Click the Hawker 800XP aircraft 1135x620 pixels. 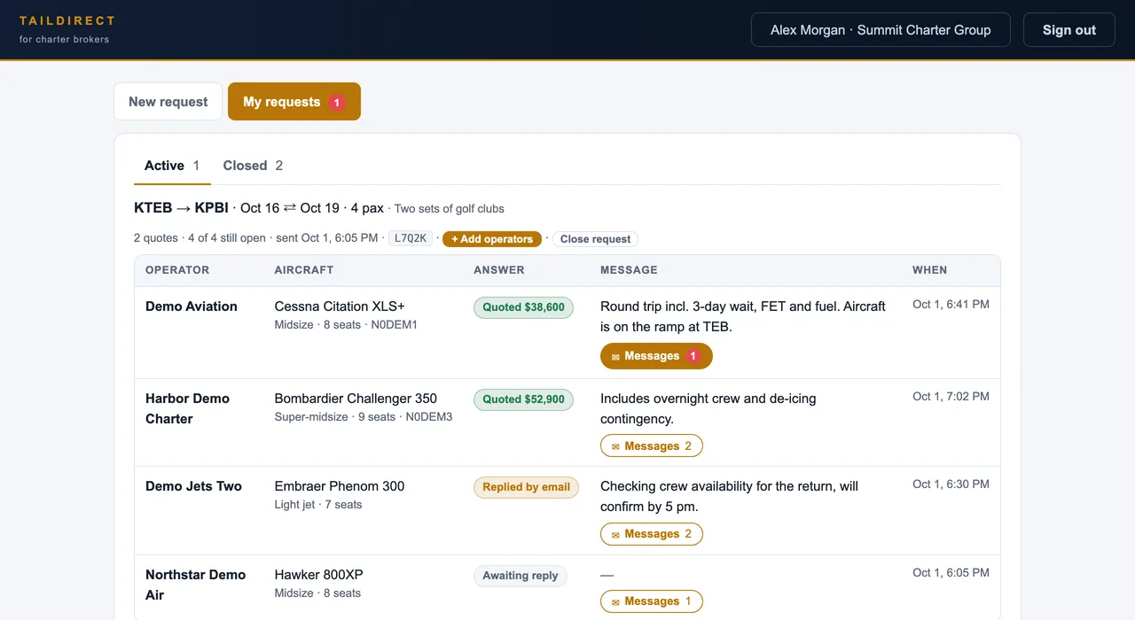point(319,575)
